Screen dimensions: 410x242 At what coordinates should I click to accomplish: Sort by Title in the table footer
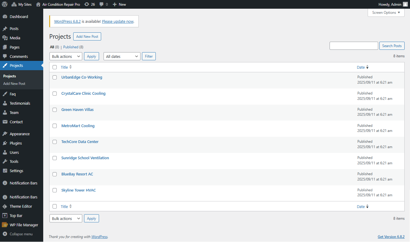pyautogui.click(x=66, y=206)
